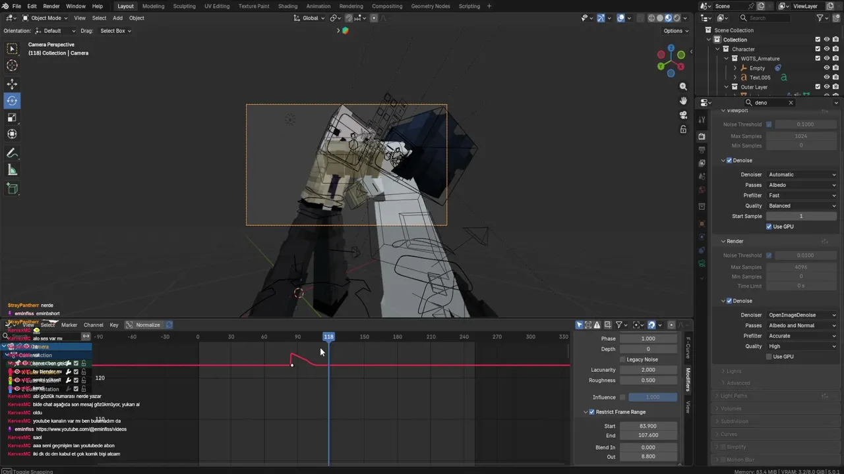The width and height of the screenshot is (844, 474).
Task: Switch viewport to Rendered shading
Action: [677, 18]
